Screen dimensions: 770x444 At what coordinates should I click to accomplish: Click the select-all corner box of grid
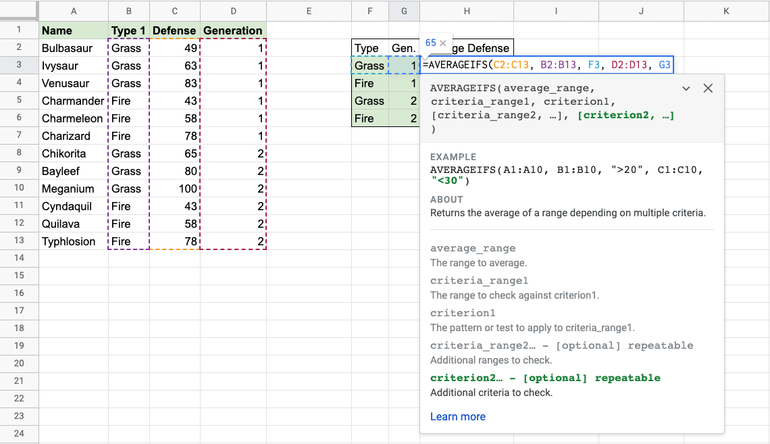point(19,11)
